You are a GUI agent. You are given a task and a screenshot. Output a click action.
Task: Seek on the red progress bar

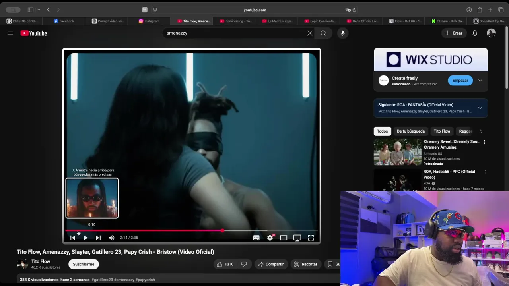[x=144, y=230]
